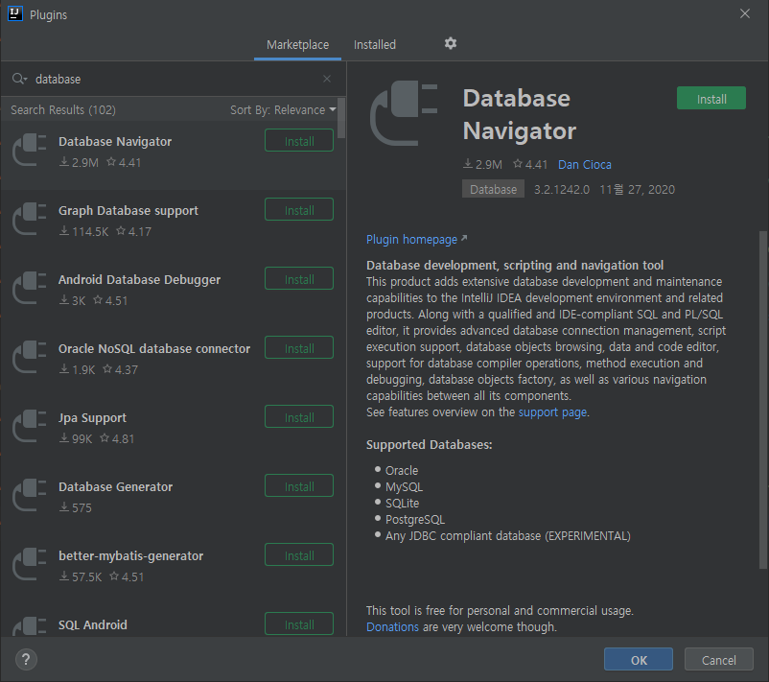Open the plugins settings gear menu

(x=451, y=44)
